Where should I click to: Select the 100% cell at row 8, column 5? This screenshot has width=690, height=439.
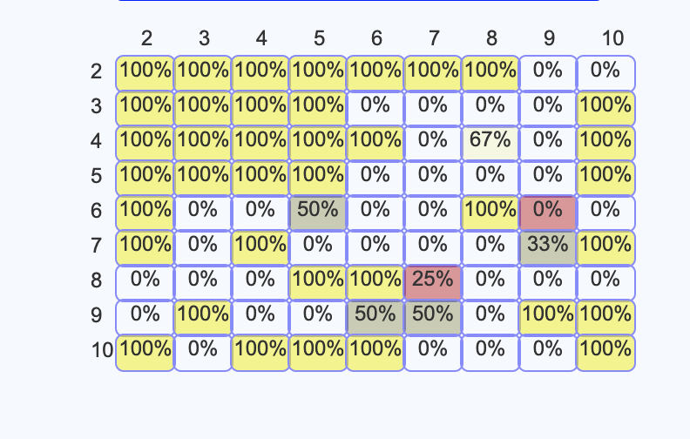coord(318,282)
